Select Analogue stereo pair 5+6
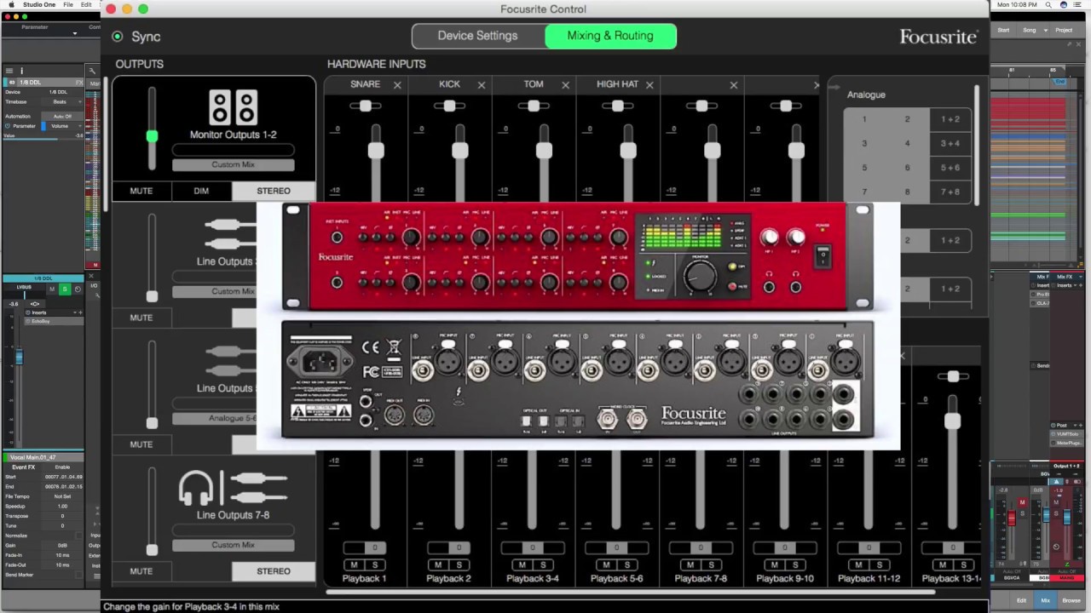This screenshot has height=613, width=1091. [x=950, y=169]
